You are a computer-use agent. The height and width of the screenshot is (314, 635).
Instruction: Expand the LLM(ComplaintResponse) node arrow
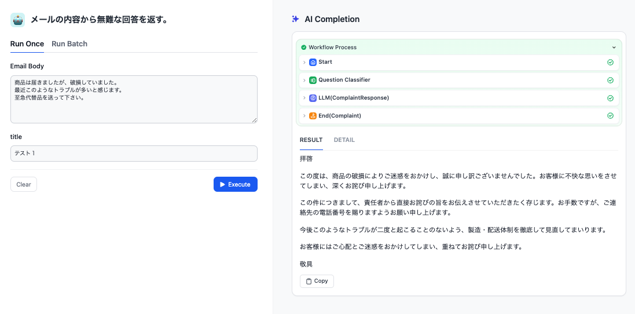[x=304, y=98]
